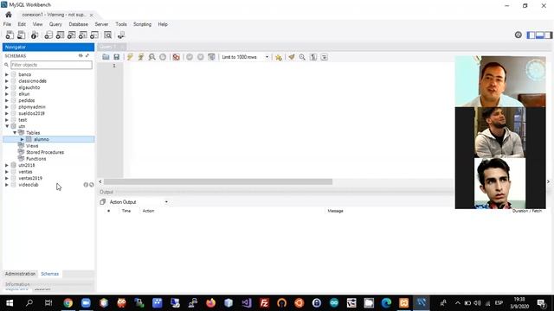The image size is (554, 311).
Task: Click into the Filter objects search field
Action: click(x=51, y=65)
